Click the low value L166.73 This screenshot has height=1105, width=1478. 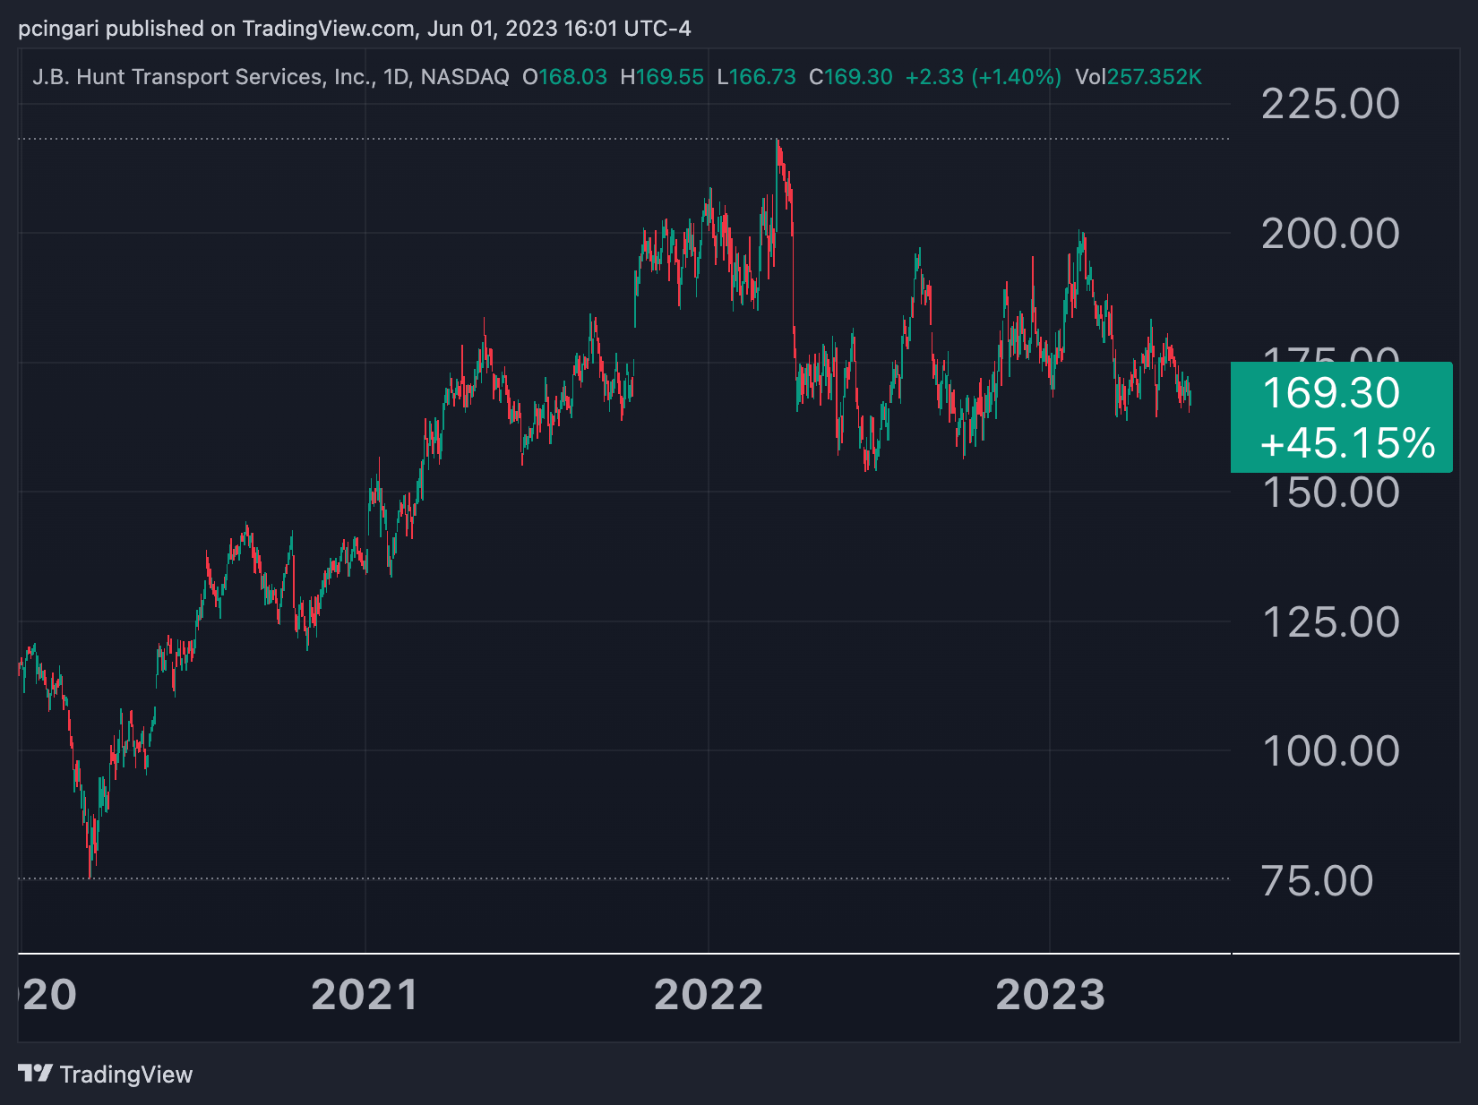point(756,77)
